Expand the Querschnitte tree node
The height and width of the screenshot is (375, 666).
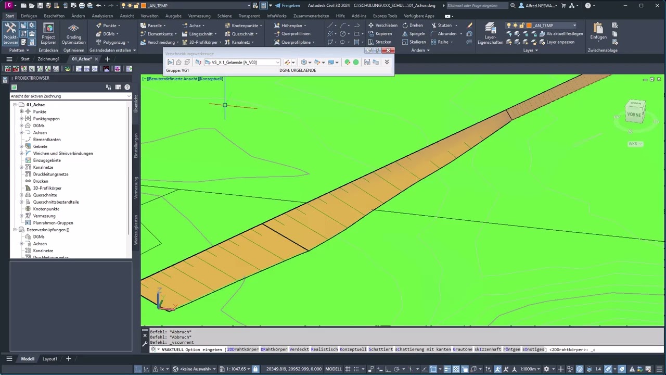tap(21, 195)
